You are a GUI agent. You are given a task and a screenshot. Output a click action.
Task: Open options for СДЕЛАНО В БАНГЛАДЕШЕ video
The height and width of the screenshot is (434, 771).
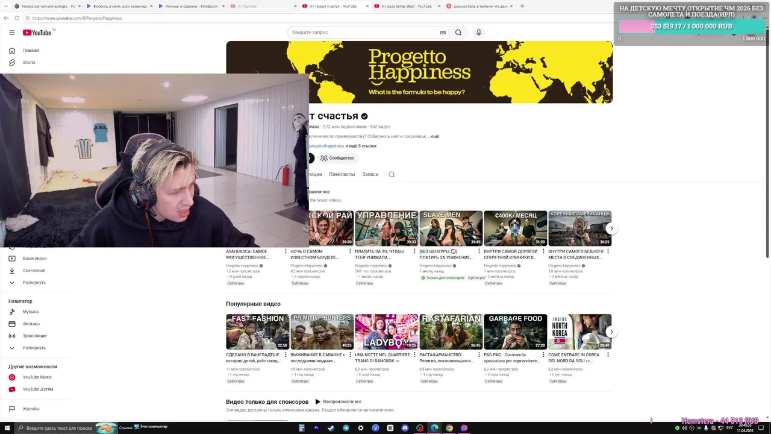[286, 354]
